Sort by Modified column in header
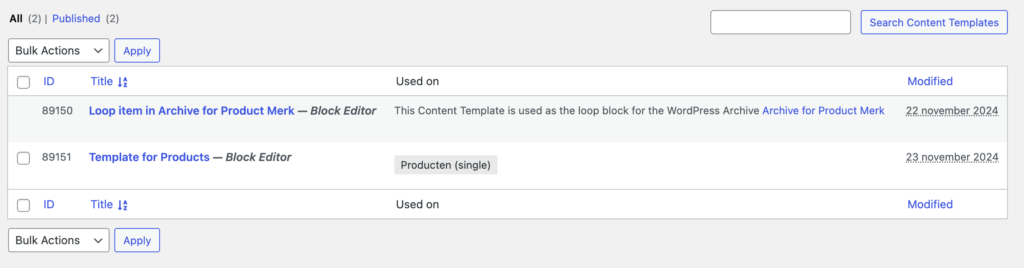This screenshot has width=1024, height=268. coord(930,82)
